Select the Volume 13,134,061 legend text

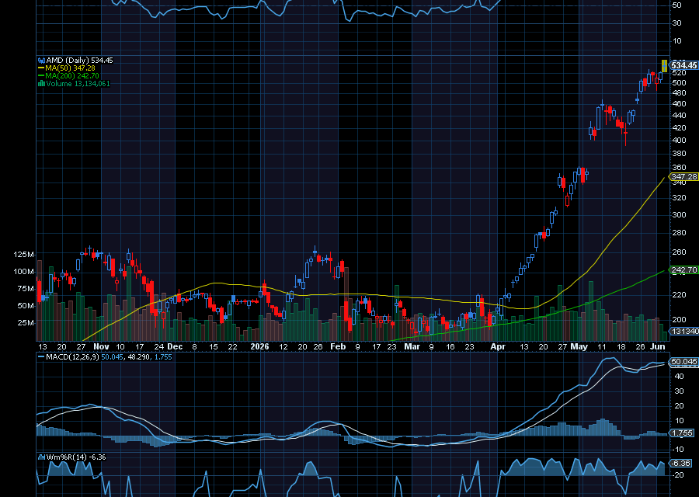click(x=78, y=83)
